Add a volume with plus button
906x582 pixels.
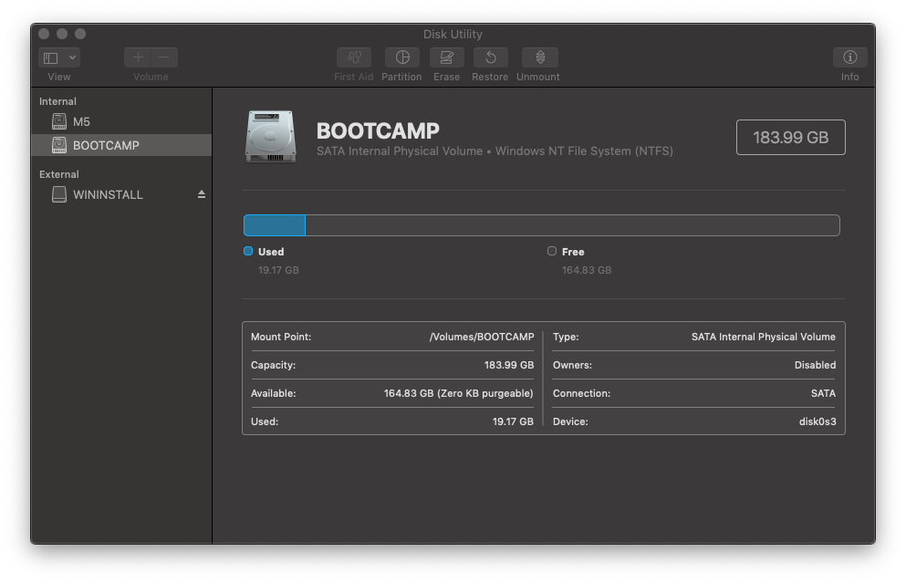point(138,57)
